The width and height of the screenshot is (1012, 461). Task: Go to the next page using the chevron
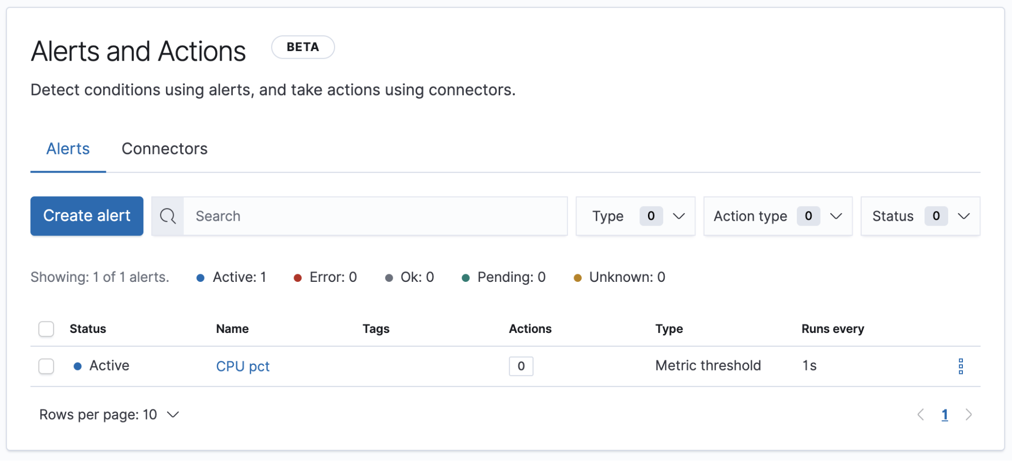point(969,414)
